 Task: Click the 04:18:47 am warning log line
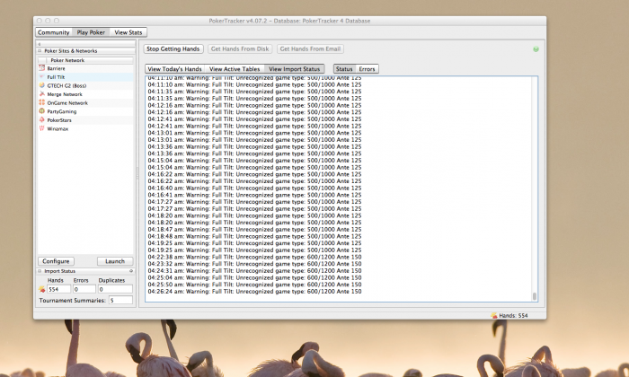(x=254, y=229)
